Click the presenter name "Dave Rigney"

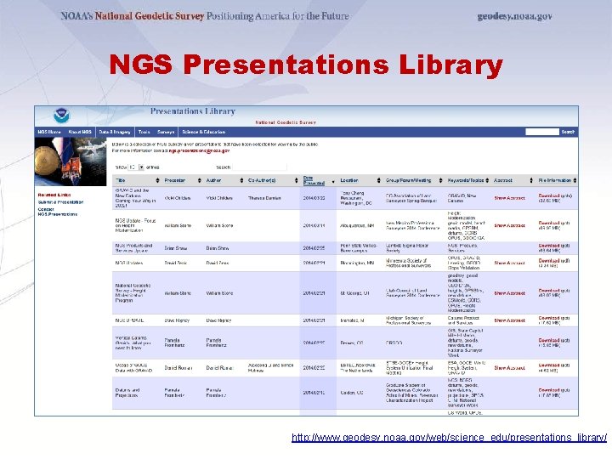click(177, 320)
